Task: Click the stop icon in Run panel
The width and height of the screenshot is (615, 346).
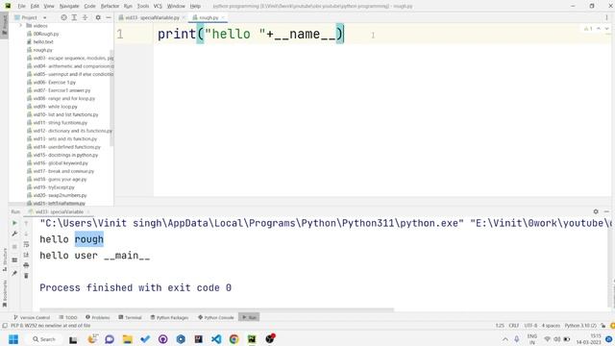Action: tap(14, 247)
